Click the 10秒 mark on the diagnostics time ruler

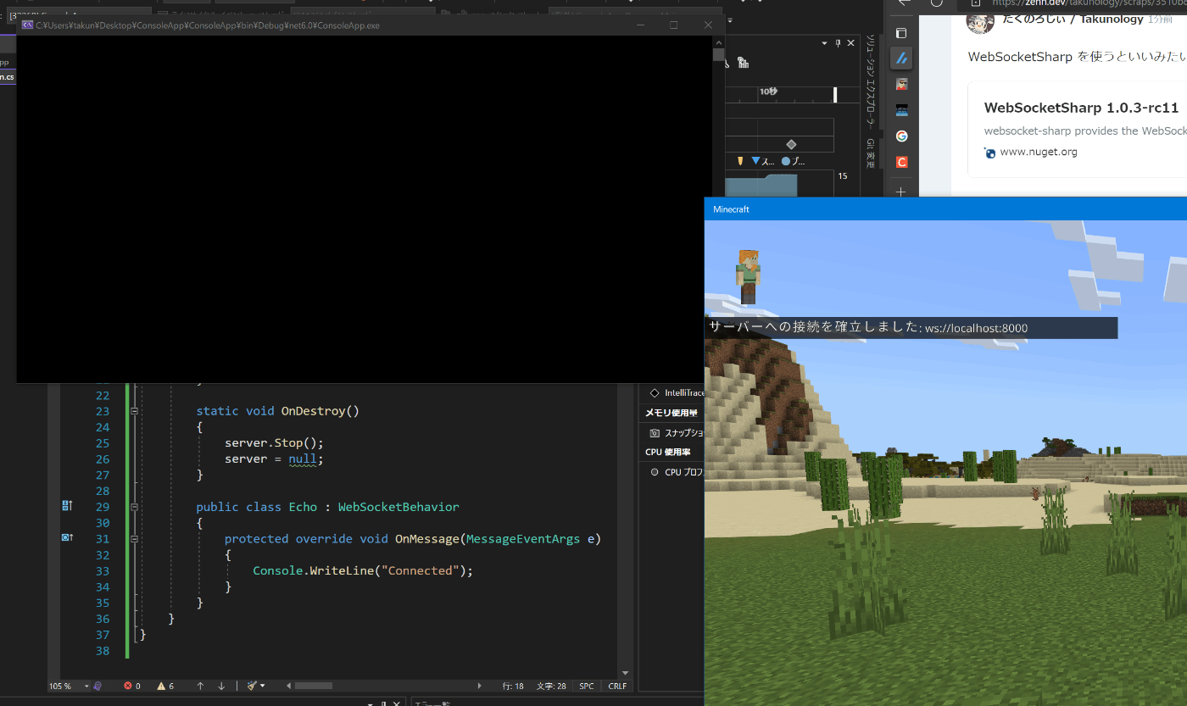(x=768, y=91)
